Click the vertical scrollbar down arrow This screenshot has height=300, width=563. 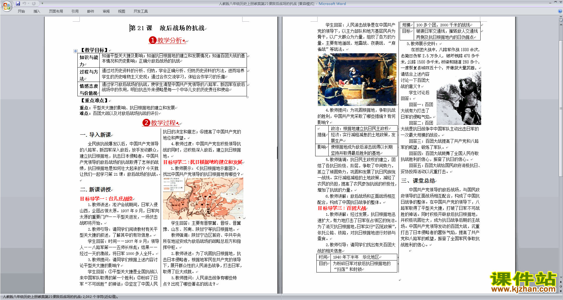click(561, 277)
